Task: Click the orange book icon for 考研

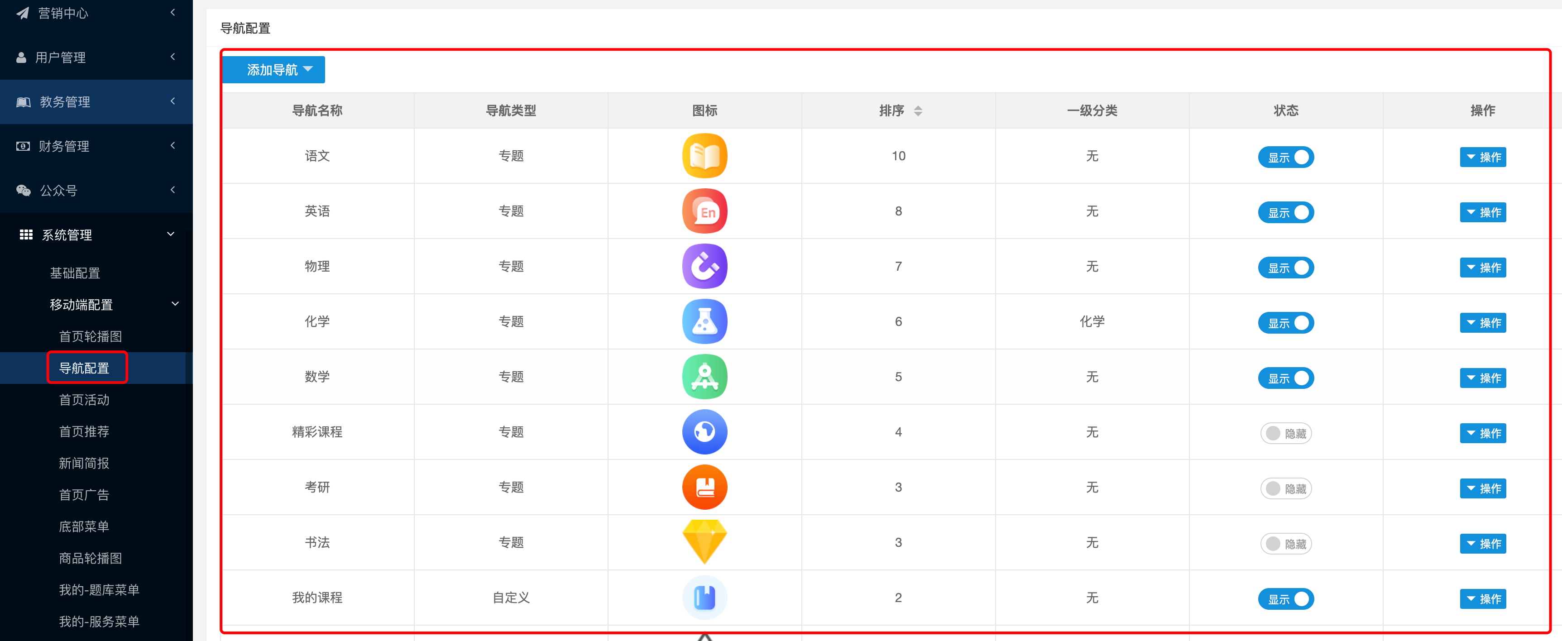Action: (704, 487)
